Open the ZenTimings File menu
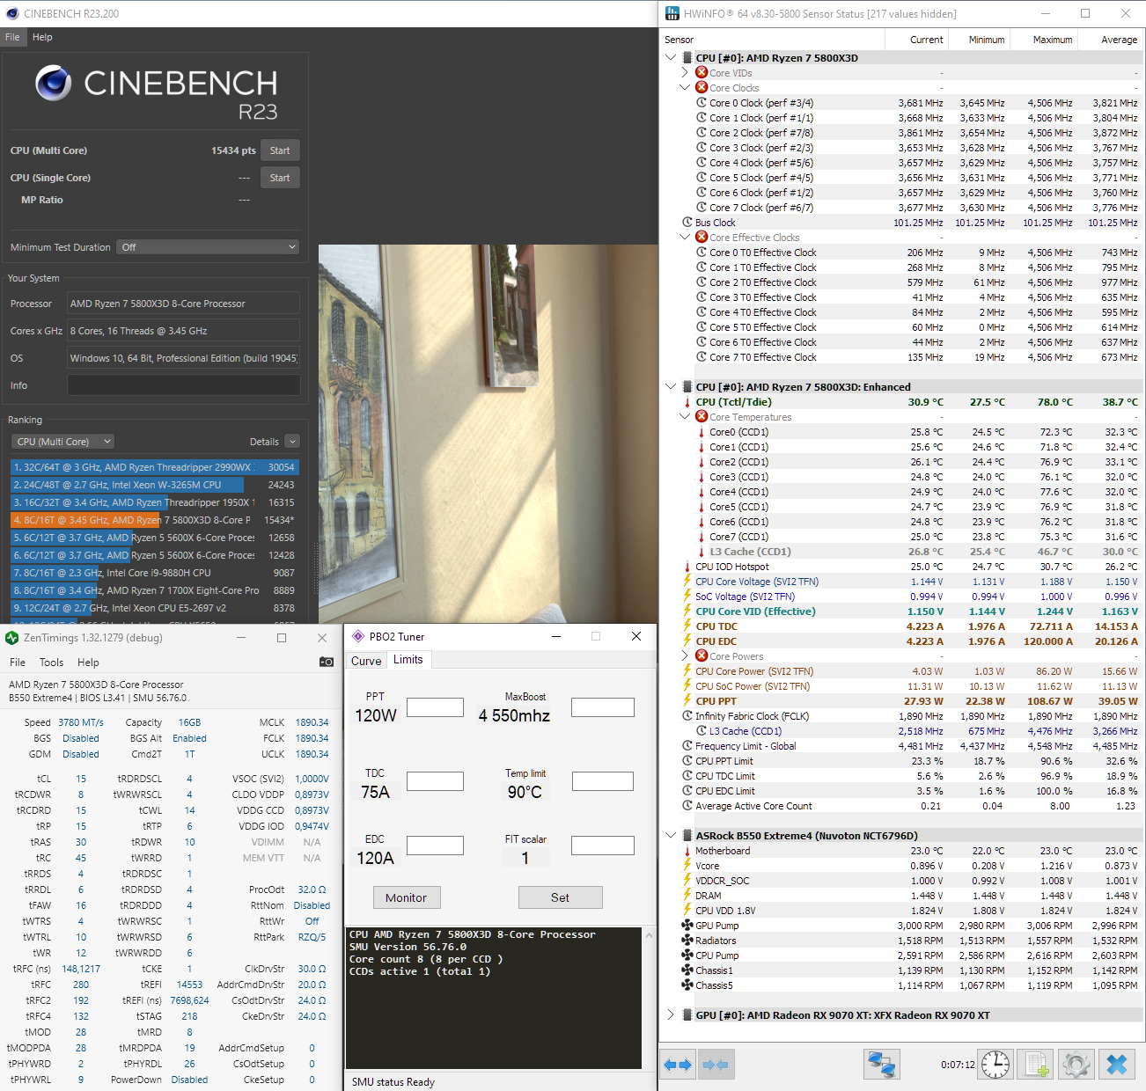Viewport: 1146px width, 1091px height. 18,663
